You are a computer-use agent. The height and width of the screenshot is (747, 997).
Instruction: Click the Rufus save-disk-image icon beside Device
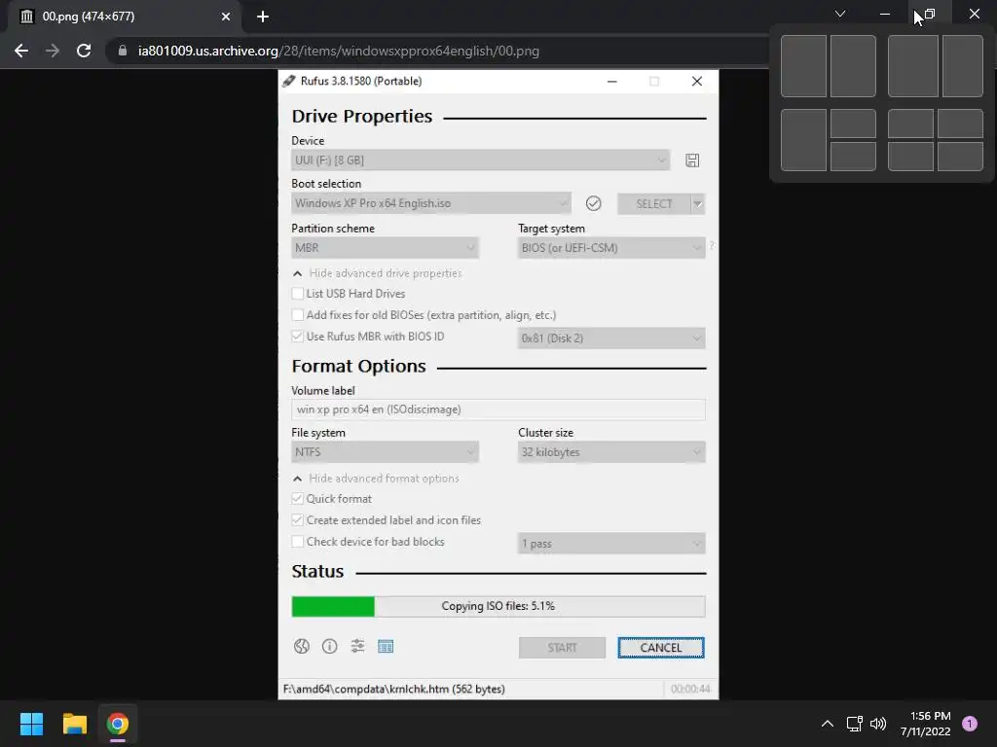pos(692,160)
